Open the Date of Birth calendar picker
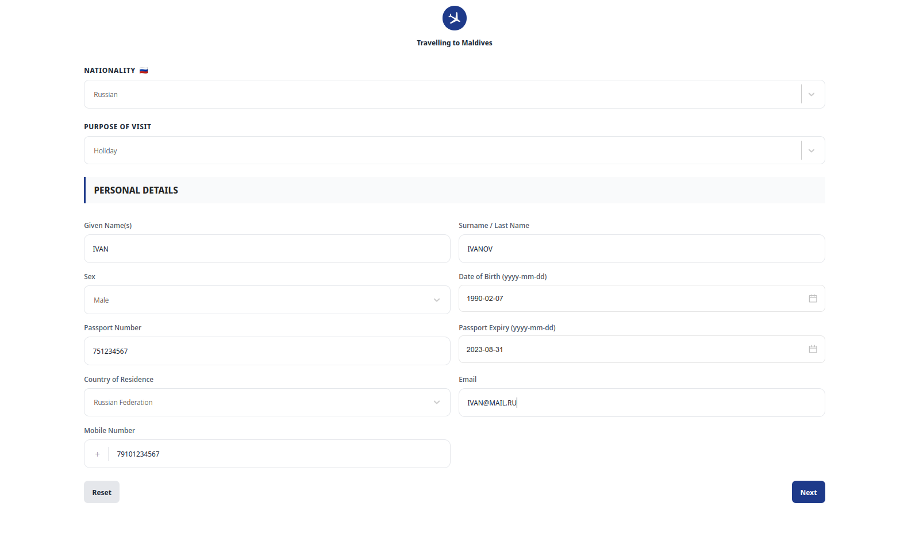 point(813,299)
